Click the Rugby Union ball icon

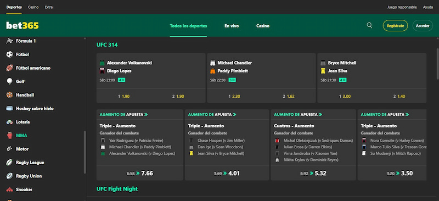[x=9, y=176]
